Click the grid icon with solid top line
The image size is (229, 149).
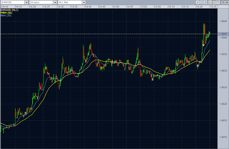pos(218,2)
